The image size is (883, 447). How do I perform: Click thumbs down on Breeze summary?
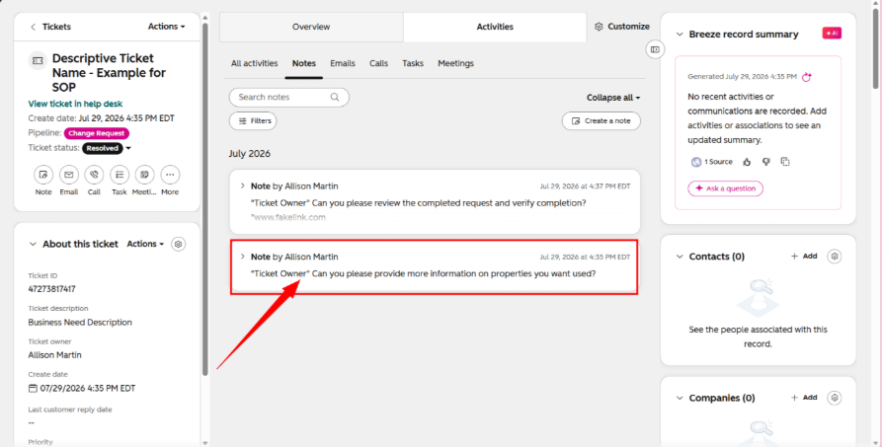pos(765,162)
